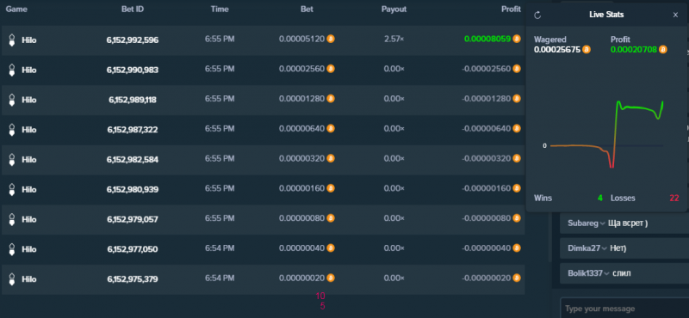The image size is (689, 318).
Task: Close the Live Stats panel
Action: click(x=675, y=15)
